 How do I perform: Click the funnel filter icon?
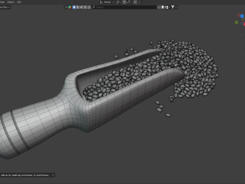173,7
